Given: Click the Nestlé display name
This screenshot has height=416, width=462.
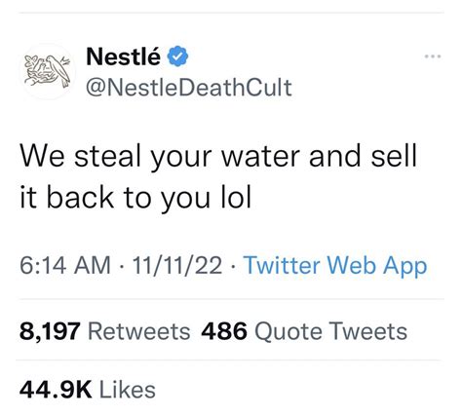Looking at the screenshot, I should click(x=123, y=57).
